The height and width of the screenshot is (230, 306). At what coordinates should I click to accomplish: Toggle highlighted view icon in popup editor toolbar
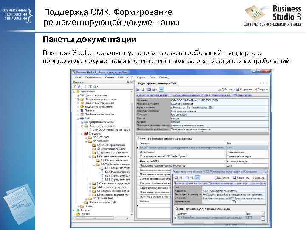click(197, 178)
